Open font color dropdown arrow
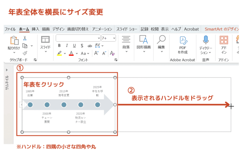Screen dimensions: 240x164 (x=77, y=54)
